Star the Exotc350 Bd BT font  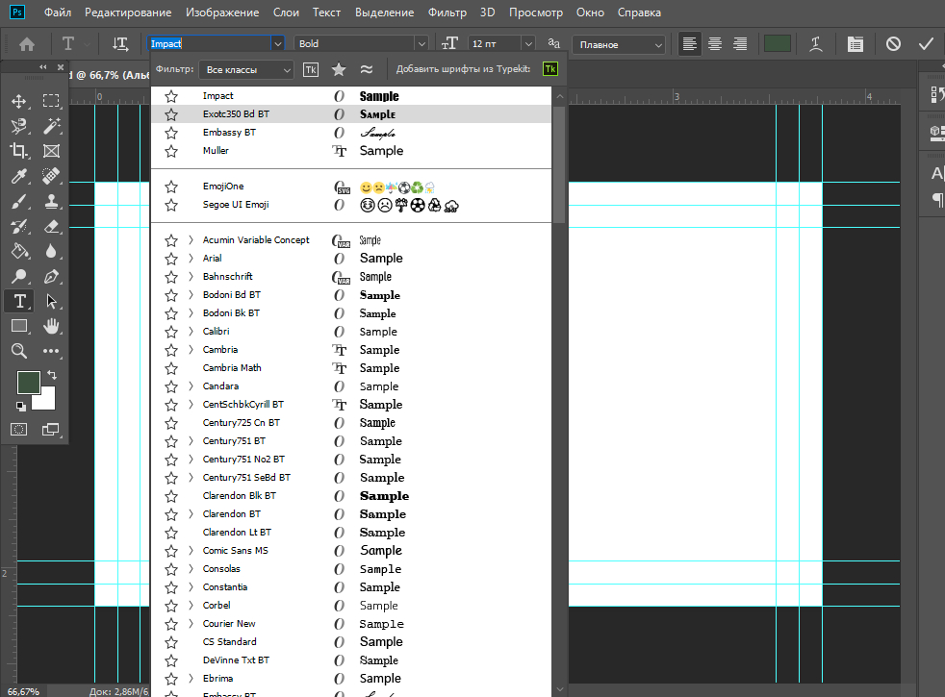(171, 114)
